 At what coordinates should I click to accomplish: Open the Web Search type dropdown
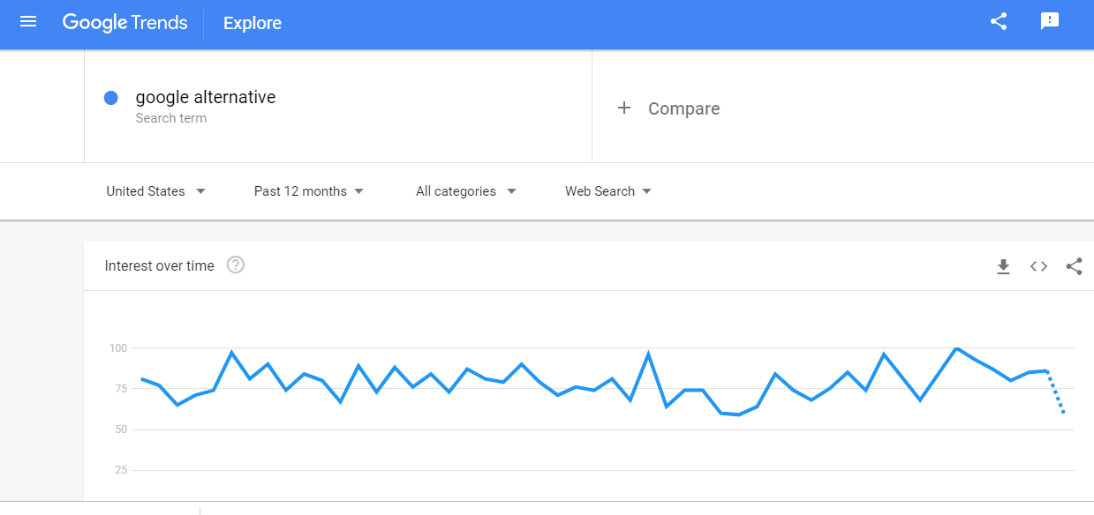tap(608, 191)
